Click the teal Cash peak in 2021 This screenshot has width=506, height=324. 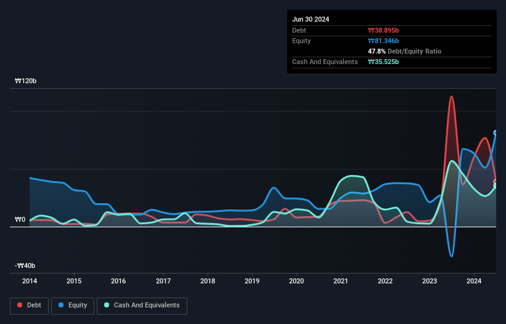(353, 176)
